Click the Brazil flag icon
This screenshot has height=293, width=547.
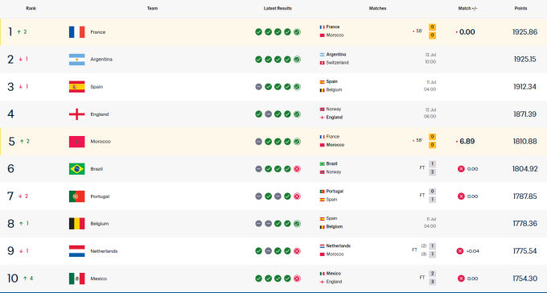(x=76, y=169)
